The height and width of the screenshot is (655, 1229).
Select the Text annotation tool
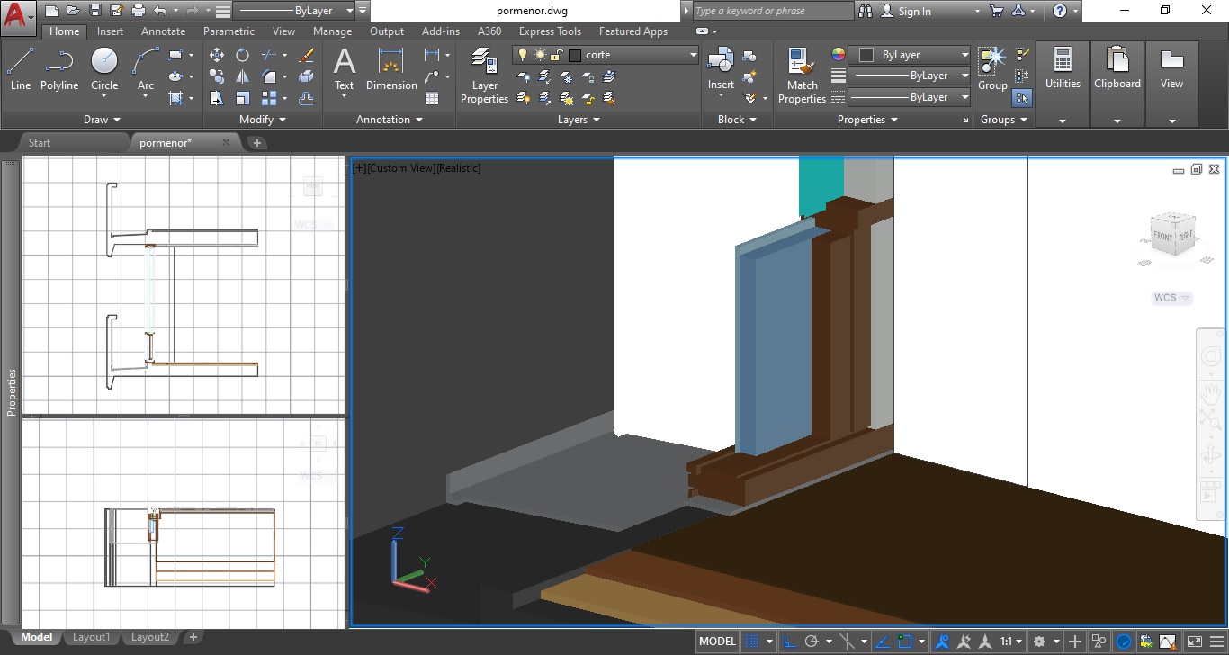click(345, 69)
